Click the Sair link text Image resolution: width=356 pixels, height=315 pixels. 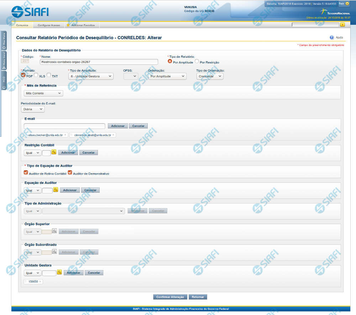click(x=341, y=4)
